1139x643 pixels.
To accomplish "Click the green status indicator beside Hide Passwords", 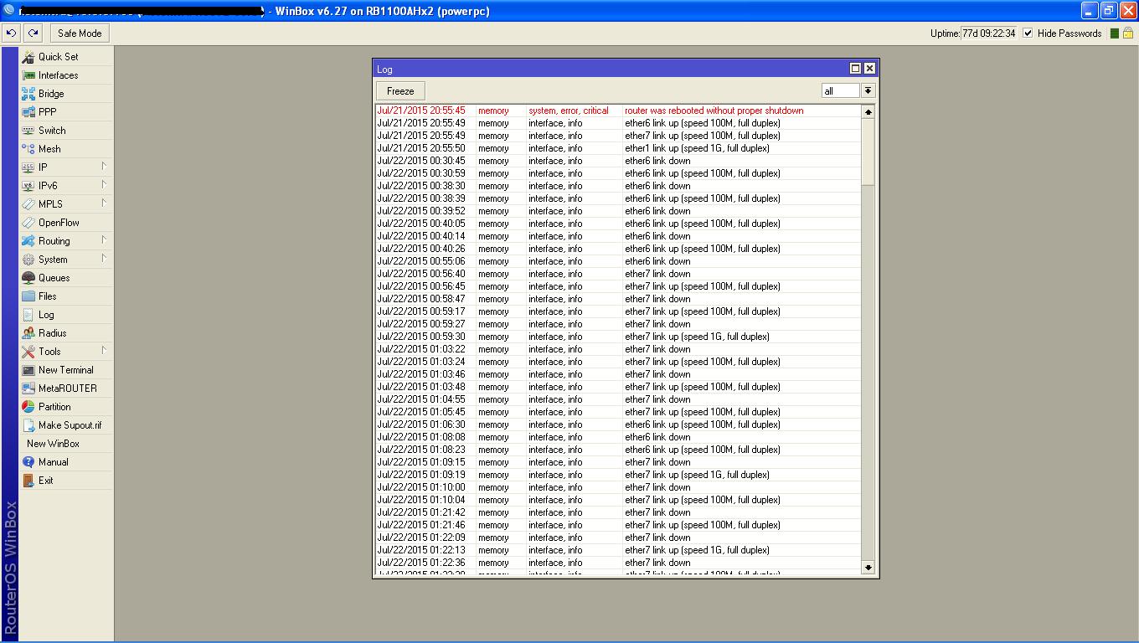I will tap(1114, 33).
